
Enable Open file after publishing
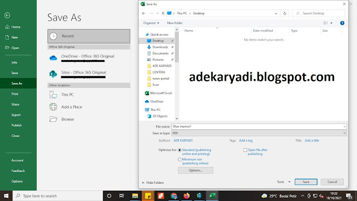245,150
